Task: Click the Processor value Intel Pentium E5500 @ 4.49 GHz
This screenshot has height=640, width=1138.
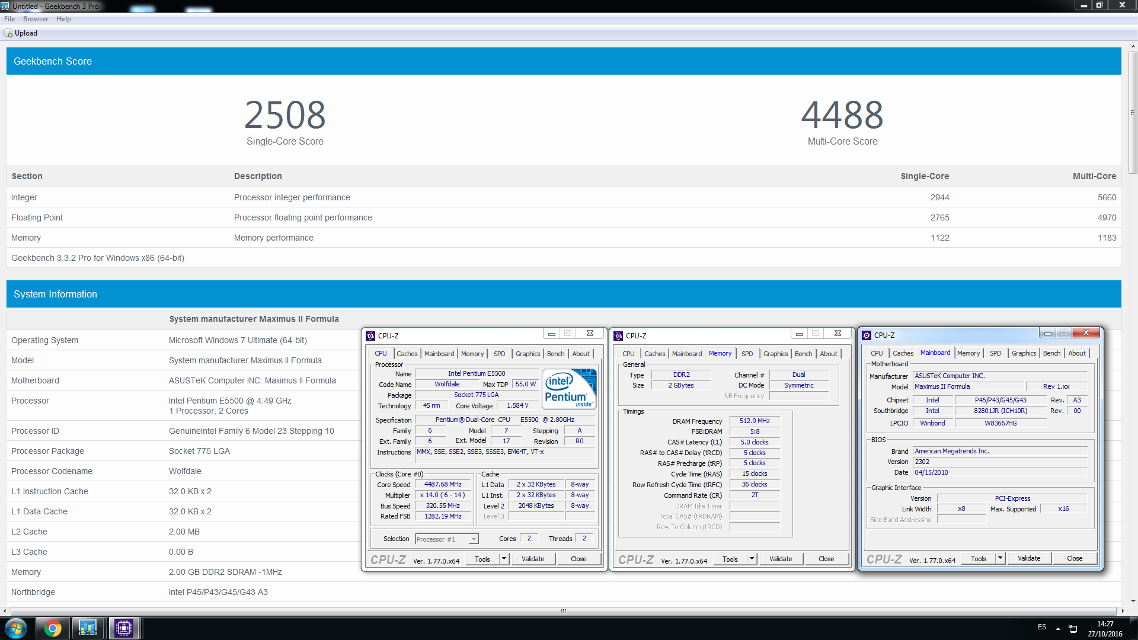Action: 230,401
